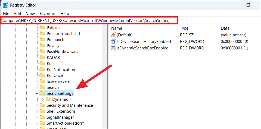
Task: Open the Edit menu
Action: coord(18,14)
